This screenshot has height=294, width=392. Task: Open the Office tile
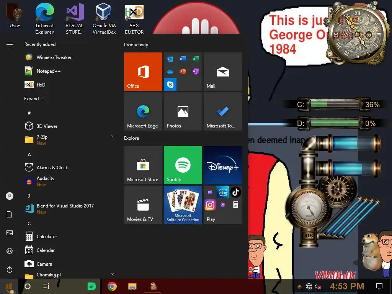[143, 72]
